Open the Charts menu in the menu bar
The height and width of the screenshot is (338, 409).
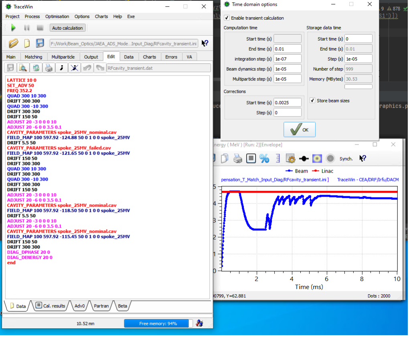[x=101, y=16]
